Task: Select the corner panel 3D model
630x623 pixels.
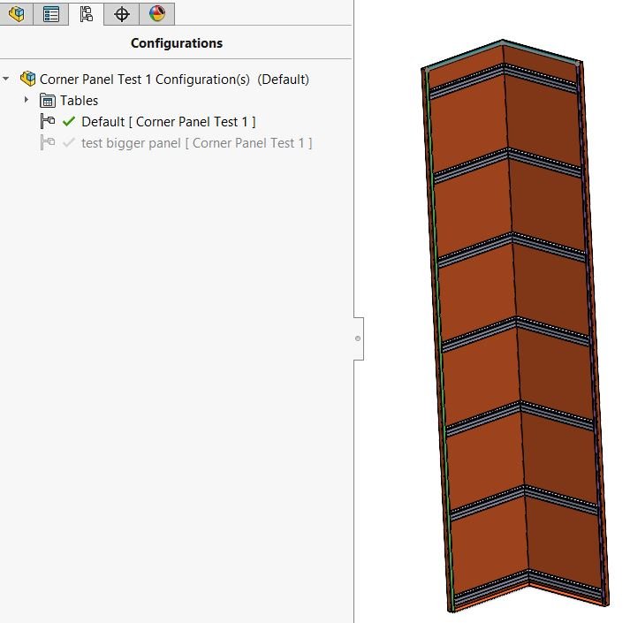Action: click(515, 326)
